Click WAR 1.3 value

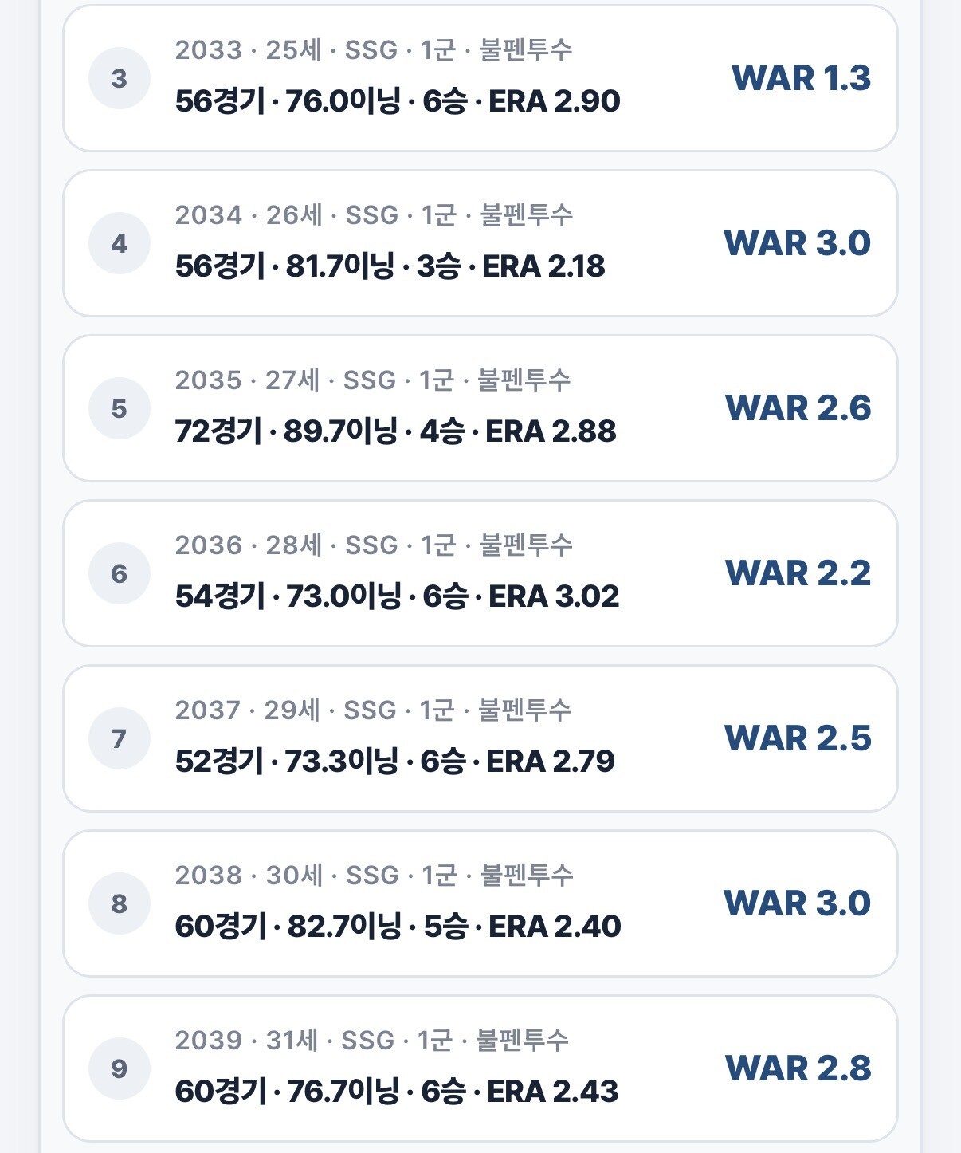coord(801,78)
